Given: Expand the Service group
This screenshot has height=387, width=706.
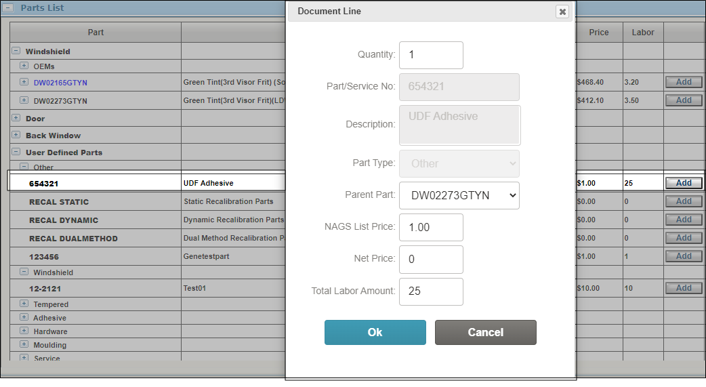Looking at the screenshot, I should point(24,357).
